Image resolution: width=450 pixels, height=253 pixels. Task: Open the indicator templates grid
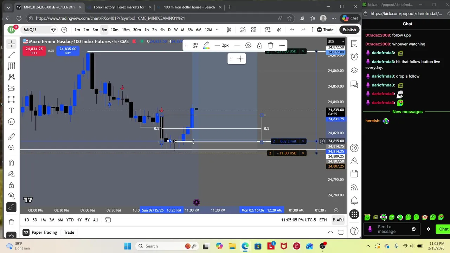[254, 30]
